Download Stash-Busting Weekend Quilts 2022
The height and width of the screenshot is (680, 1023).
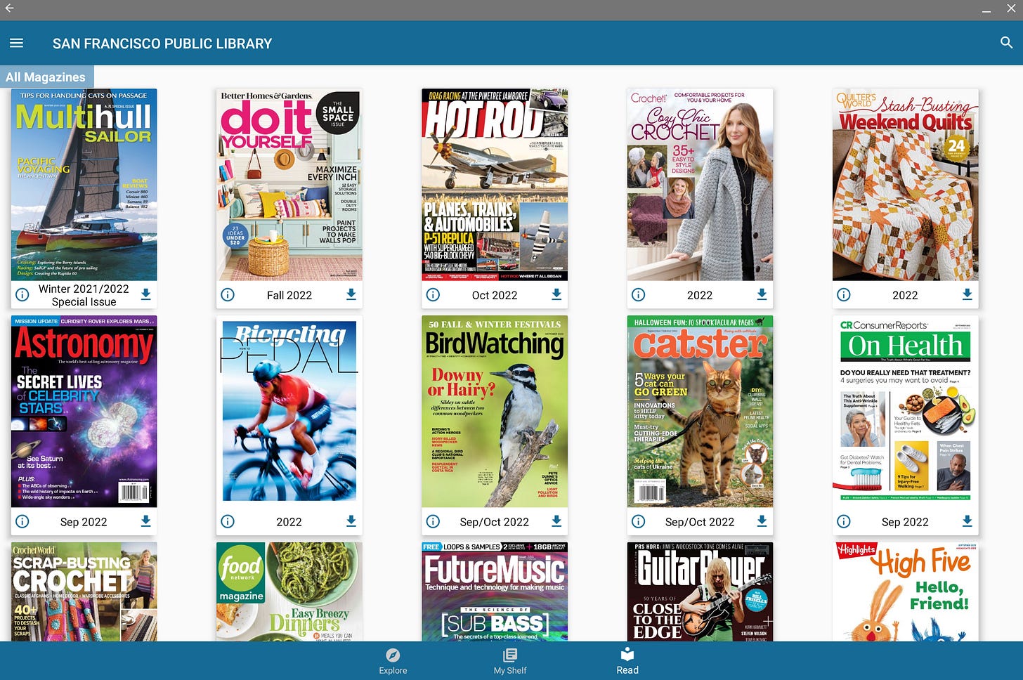(x=967, y=294)
